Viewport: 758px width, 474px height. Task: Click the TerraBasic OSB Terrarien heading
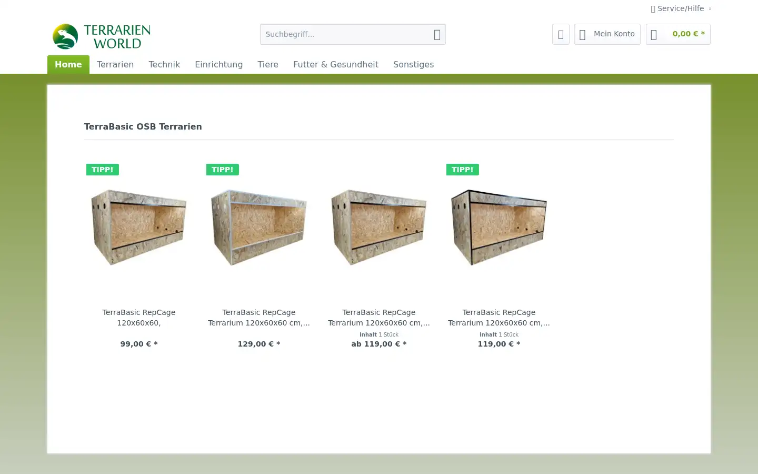(x=143, y=126)
